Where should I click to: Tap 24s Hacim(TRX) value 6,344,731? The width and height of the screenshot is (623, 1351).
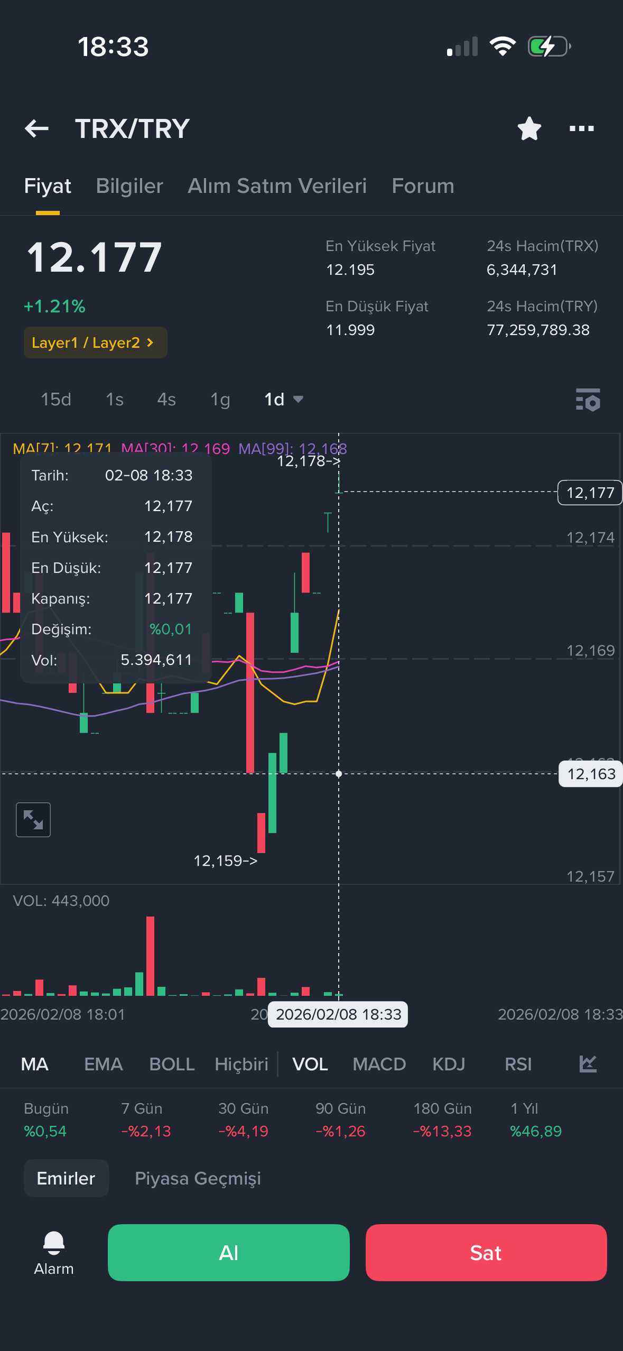[x=522, y=270]
